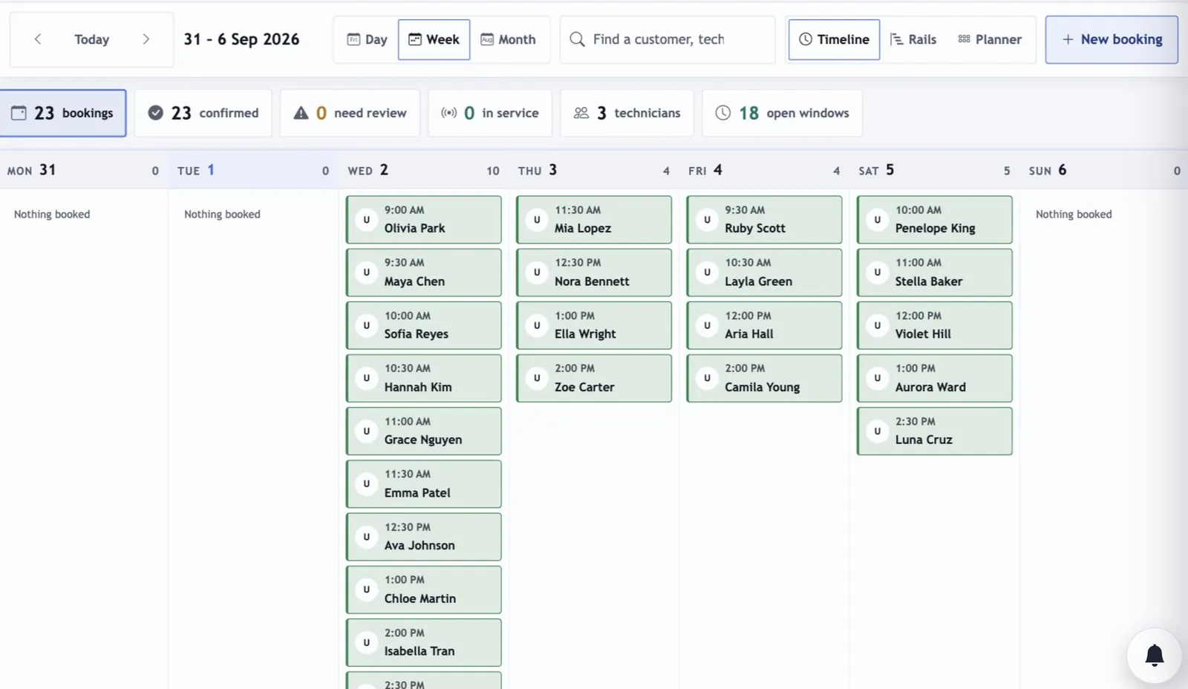Open Violet Hill 12:00 PM booking

pyautogui.click(x=935, y=325)
